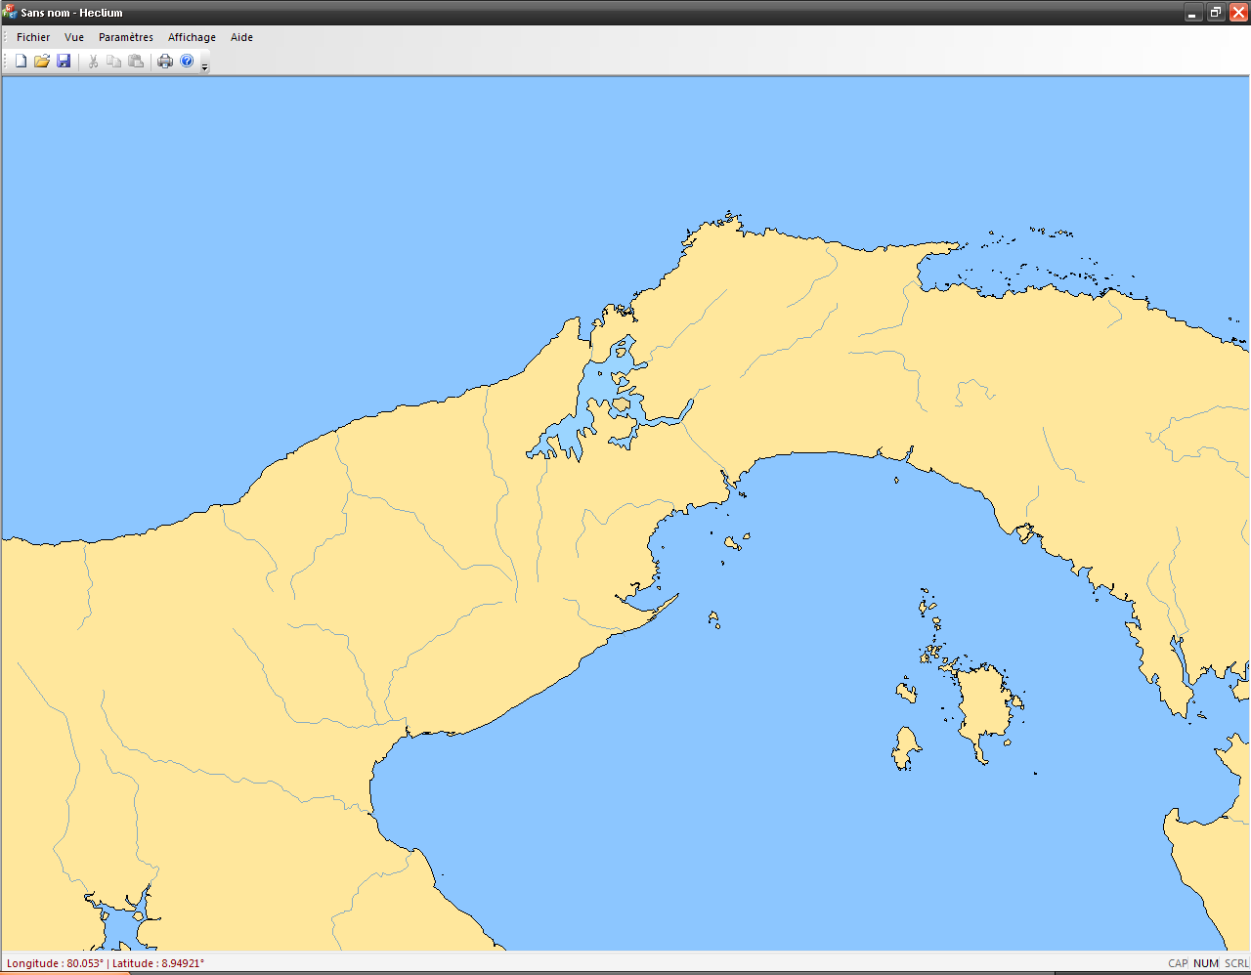Open a file with the folder icon

pyautogui.click(x=42, y=62)
